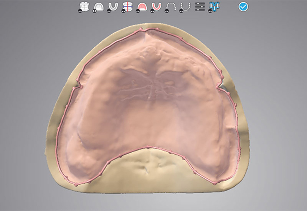Select the blue tooth wireframe icon
The width and height of the screenshot is (307, 211).
coord(214,6)
